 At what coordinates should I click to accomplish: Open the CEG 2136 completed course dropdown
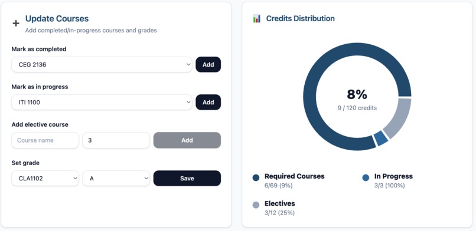[102, 64]
